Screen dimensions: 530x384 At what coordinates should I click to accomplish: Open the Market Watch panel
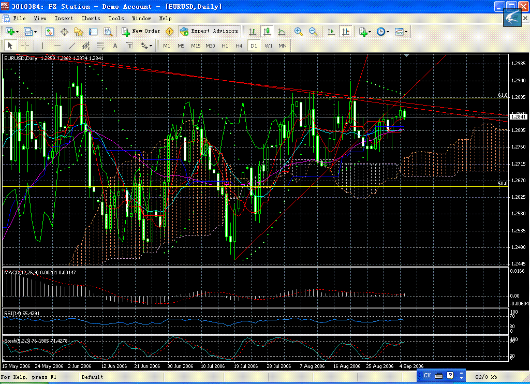point(50,32)
